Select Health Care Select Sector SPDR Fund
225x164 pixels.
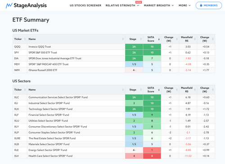coord(50,156)
